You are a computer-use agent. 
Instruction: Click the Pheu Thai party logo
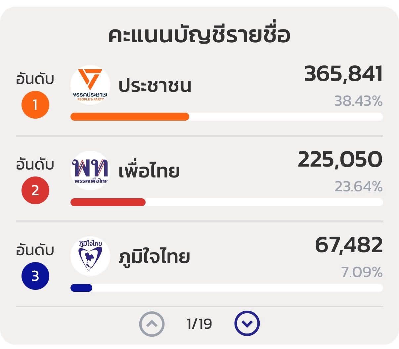tap(90, 171)
